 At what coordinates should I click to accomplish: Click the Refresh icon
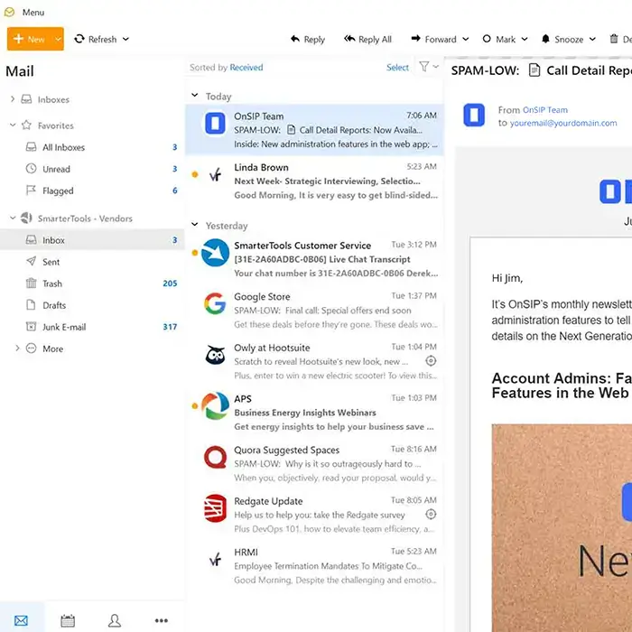(x=79, y=39)
